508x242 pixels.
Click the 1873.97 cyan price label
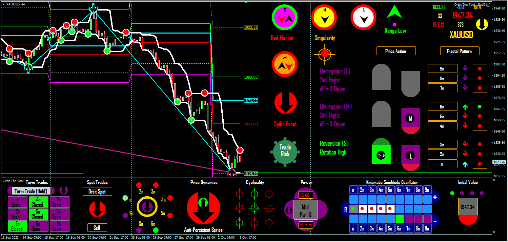251,101
